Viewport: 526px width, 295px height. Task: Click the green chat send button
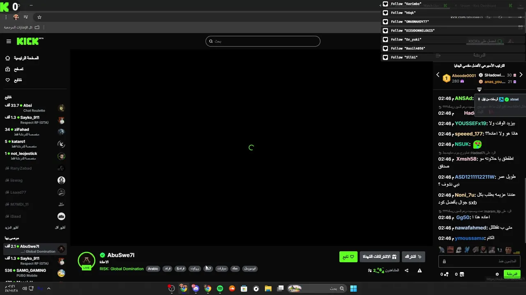pos(512,274)
